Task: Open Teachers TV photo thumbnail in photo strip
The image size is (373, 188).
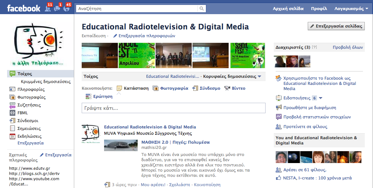Action: (x=100, y=55)
